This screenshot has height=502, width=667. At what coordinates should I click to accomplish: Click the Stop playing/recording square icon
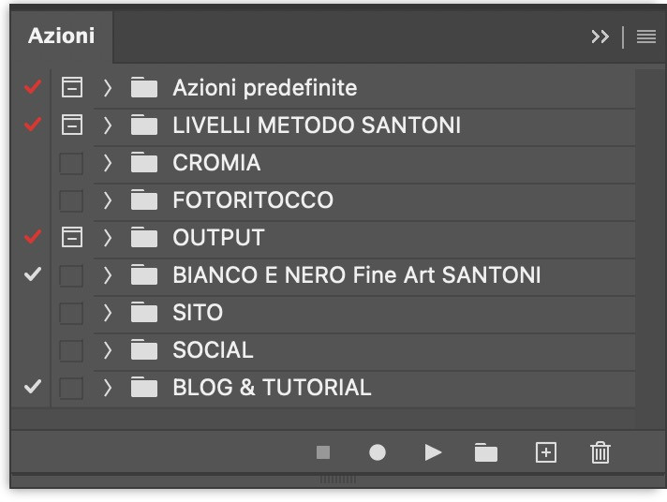323,452
